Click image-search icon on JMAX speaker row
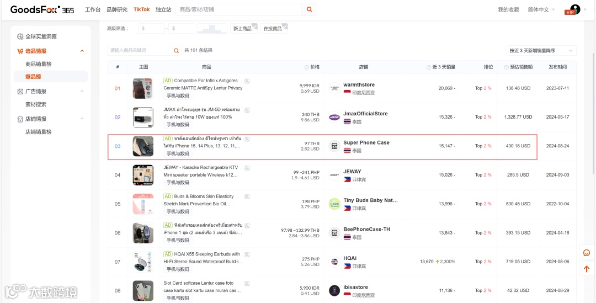The height and width of the screenshot is (303, 596). tap(247, 110)
